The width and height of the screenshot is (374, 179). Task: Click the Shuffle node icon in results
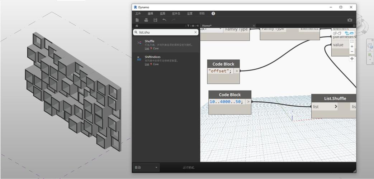pos(139,43)
